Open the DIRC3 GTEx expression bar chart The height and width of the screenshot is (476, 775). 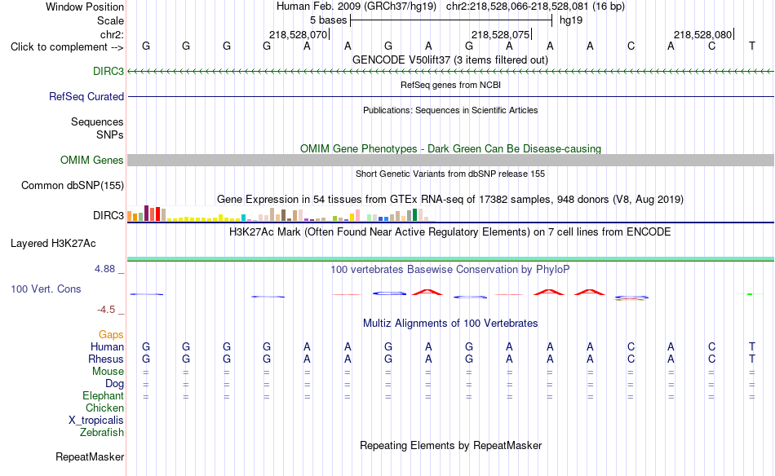[281, 214]
